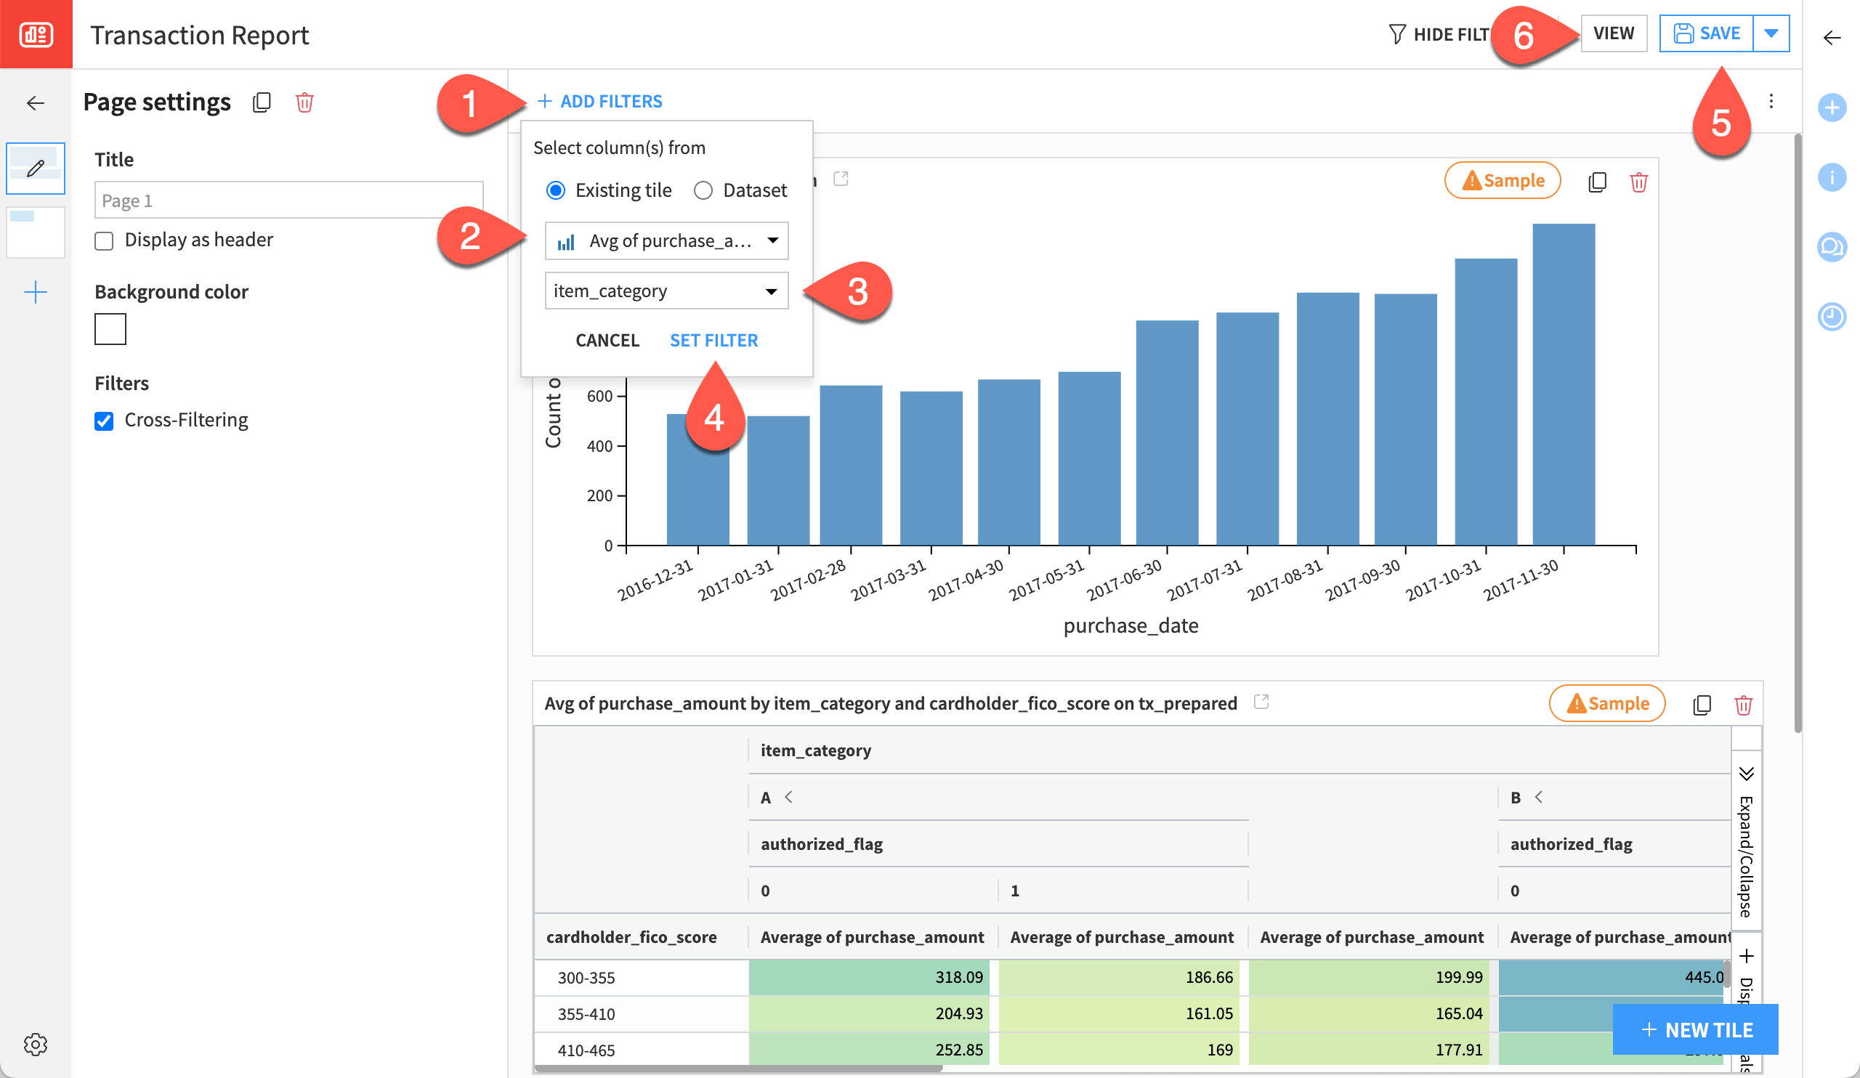This screenshot has width=1860, height=1078.
Task: Click the dashboard vertical scrollbar
Action: coord(1798,432)
